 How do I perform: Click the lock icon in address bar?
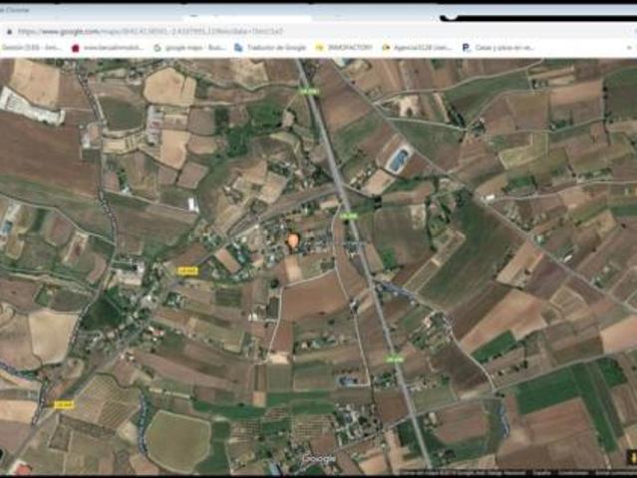(x=10, y=32)
